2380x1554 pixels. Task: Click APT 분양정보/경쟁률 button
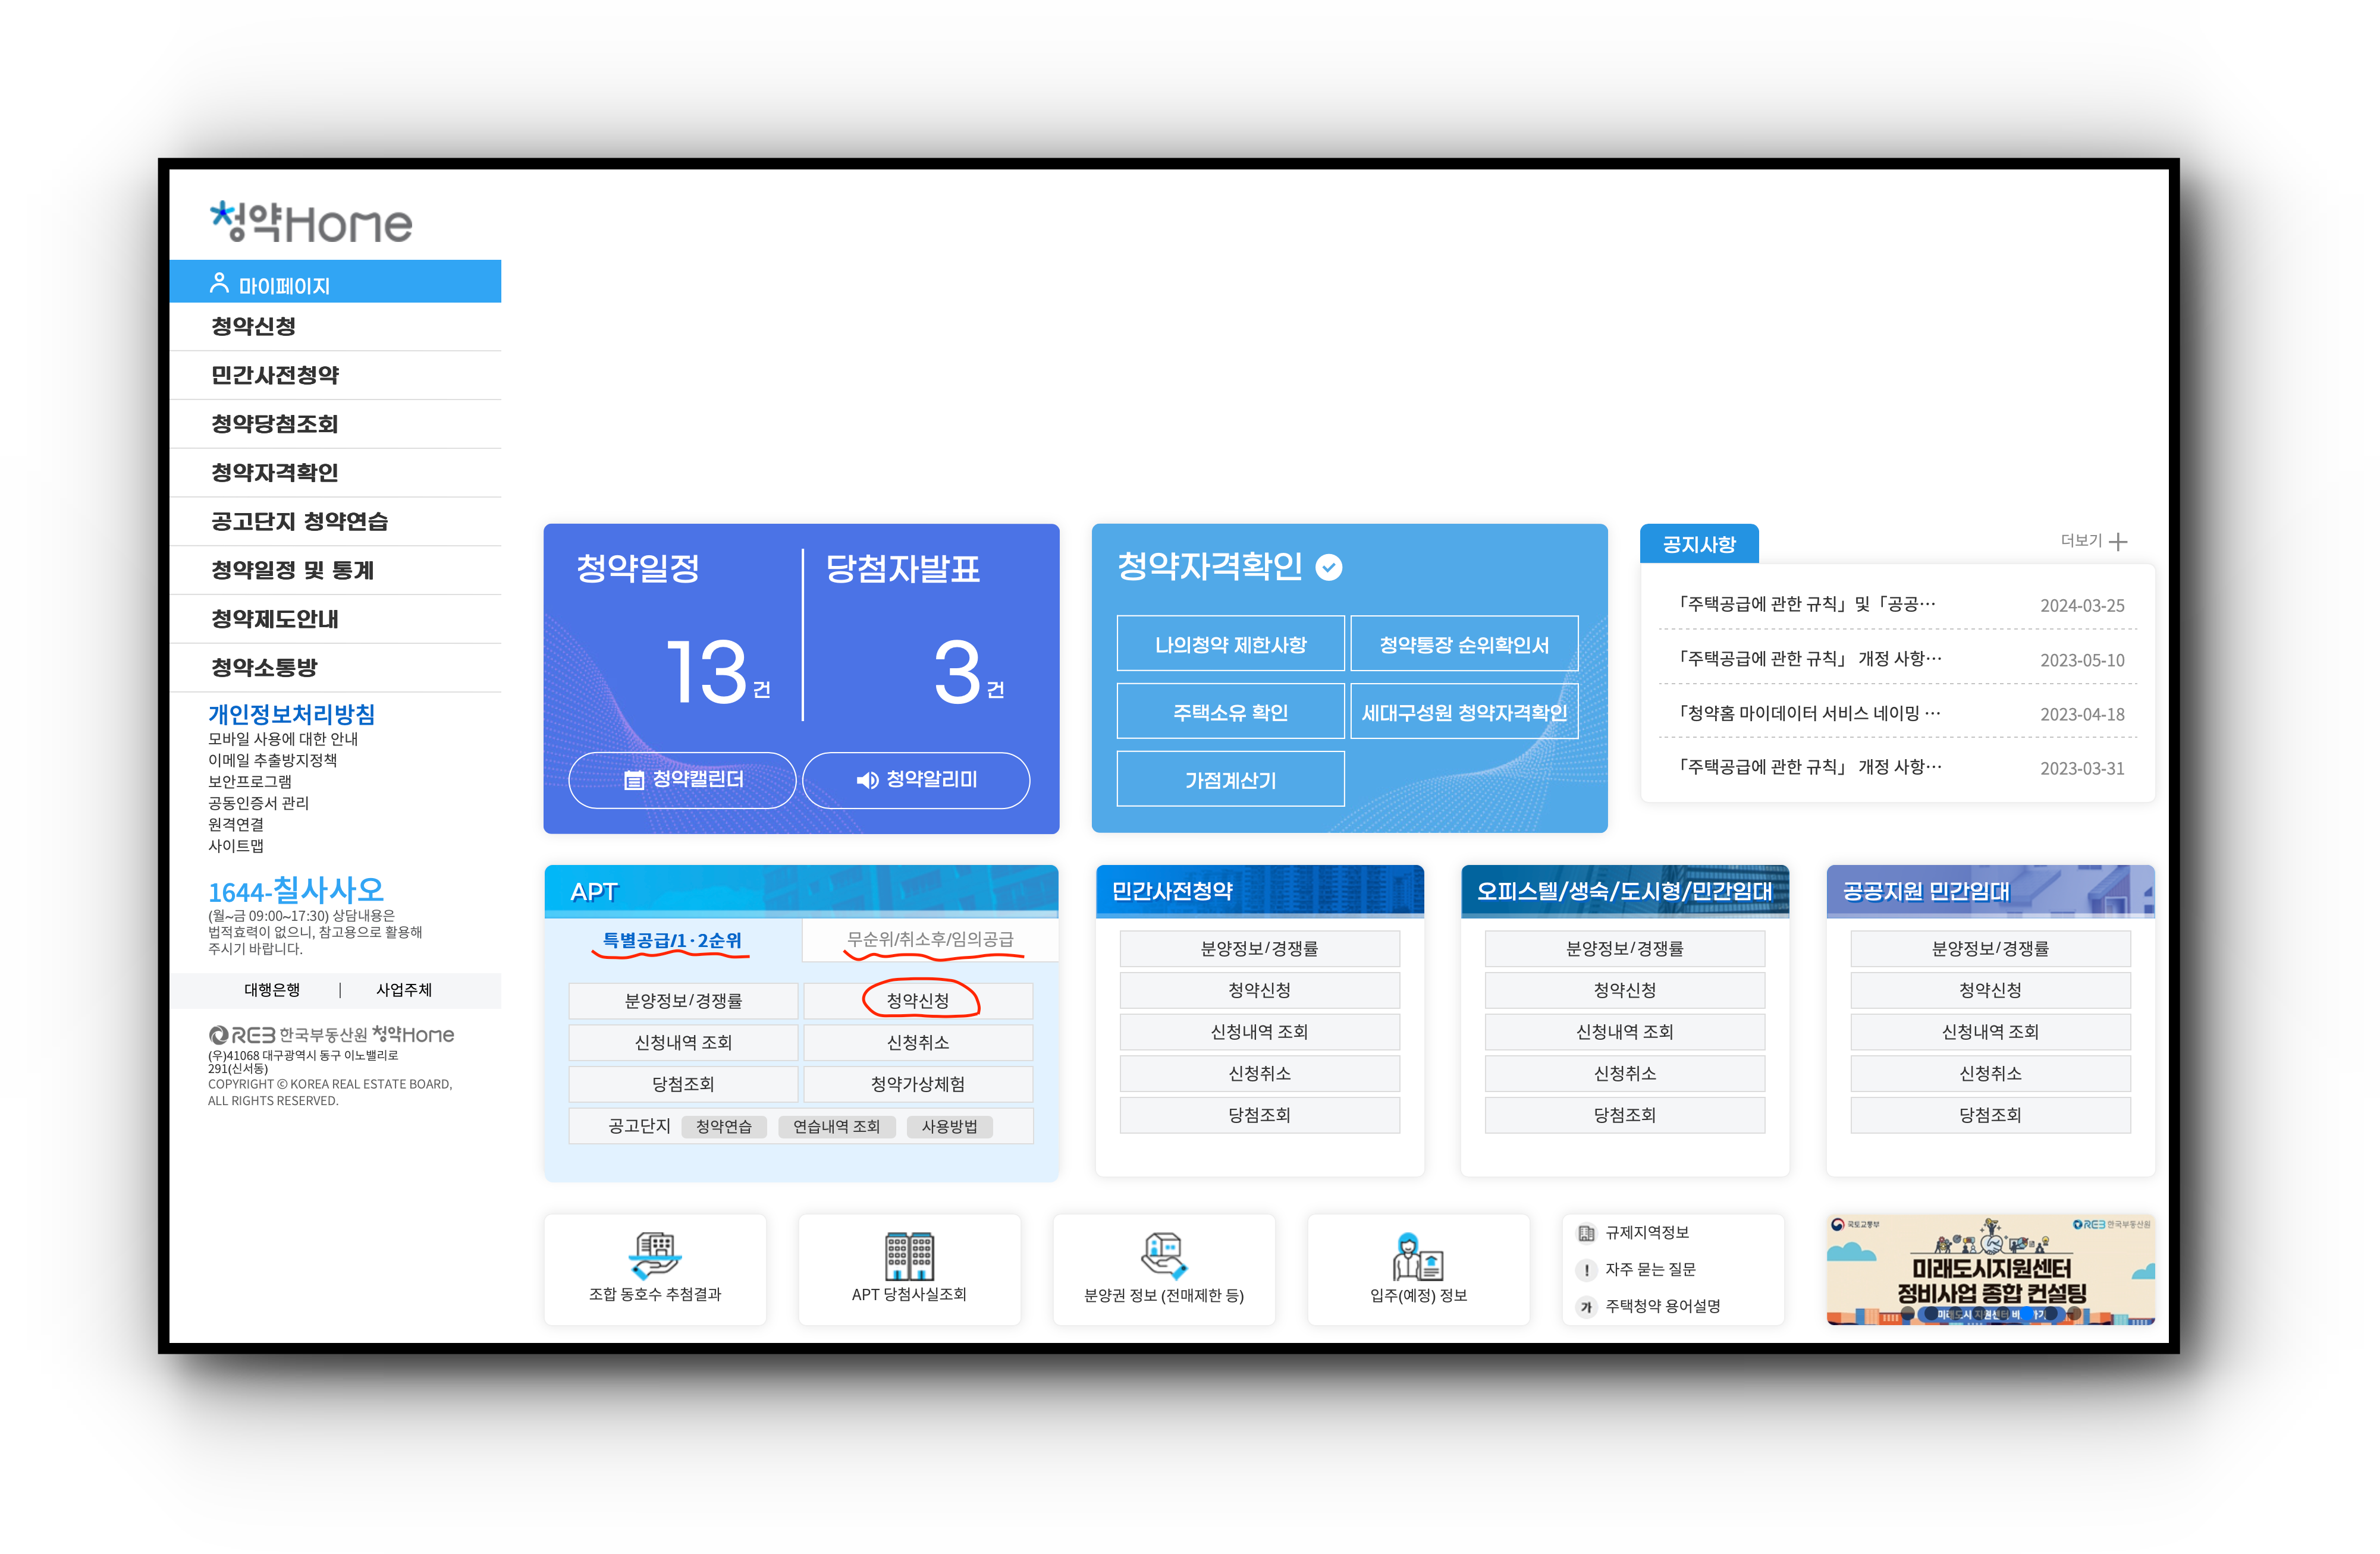pyautogui.click(x=683, y=1001)
